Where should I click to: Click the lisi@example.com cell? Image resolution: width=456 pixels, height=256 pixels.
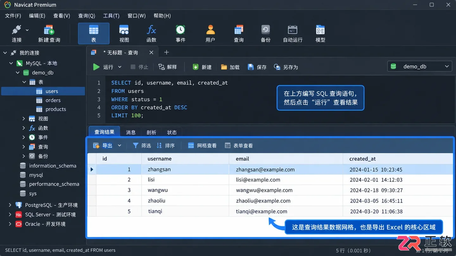286,180
